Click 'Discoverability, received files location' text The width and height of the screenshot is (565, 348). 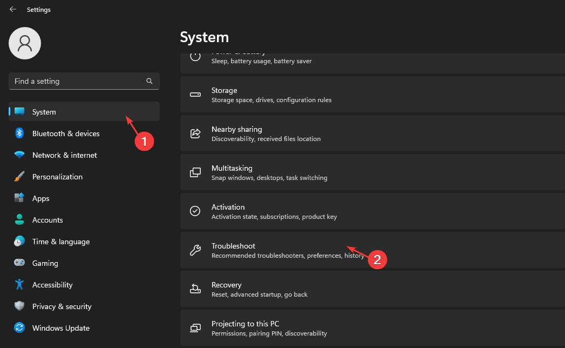click(266, 139)
